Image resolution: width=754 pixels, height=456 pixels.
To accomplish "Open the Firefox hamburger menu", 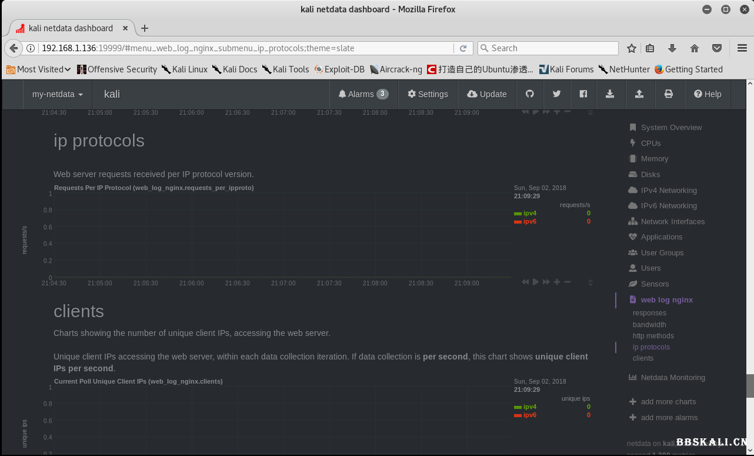I will [742, 48].
